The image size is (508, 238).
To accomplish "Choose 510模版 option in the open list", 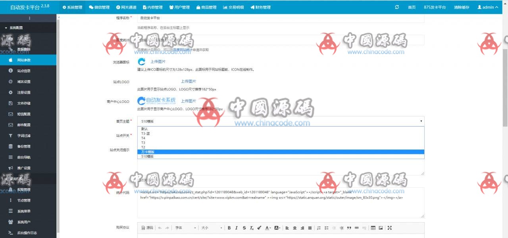I will (x=281, y=157).
